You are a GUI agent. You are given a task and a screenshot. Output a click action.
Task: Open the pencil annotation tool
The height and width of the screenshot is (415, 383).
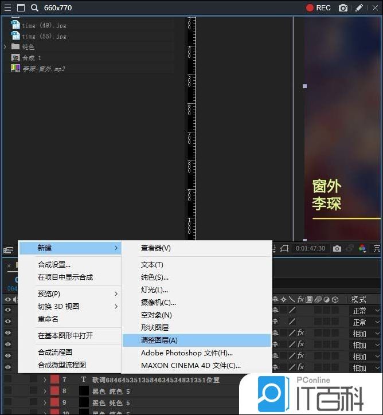coord(359,8)
